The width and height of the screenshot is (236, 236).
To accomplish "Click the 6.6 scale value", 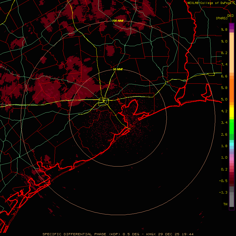I will click(x=224, y=76).
